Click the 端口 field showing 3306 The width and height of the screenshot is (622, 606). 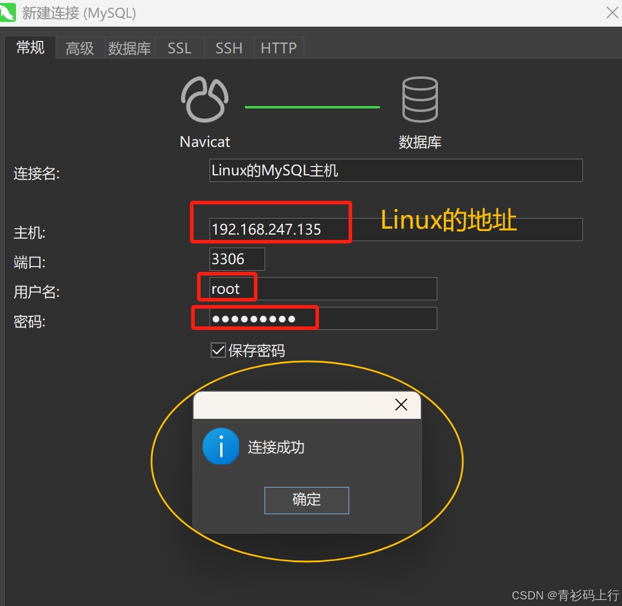[x=237, y=259]
